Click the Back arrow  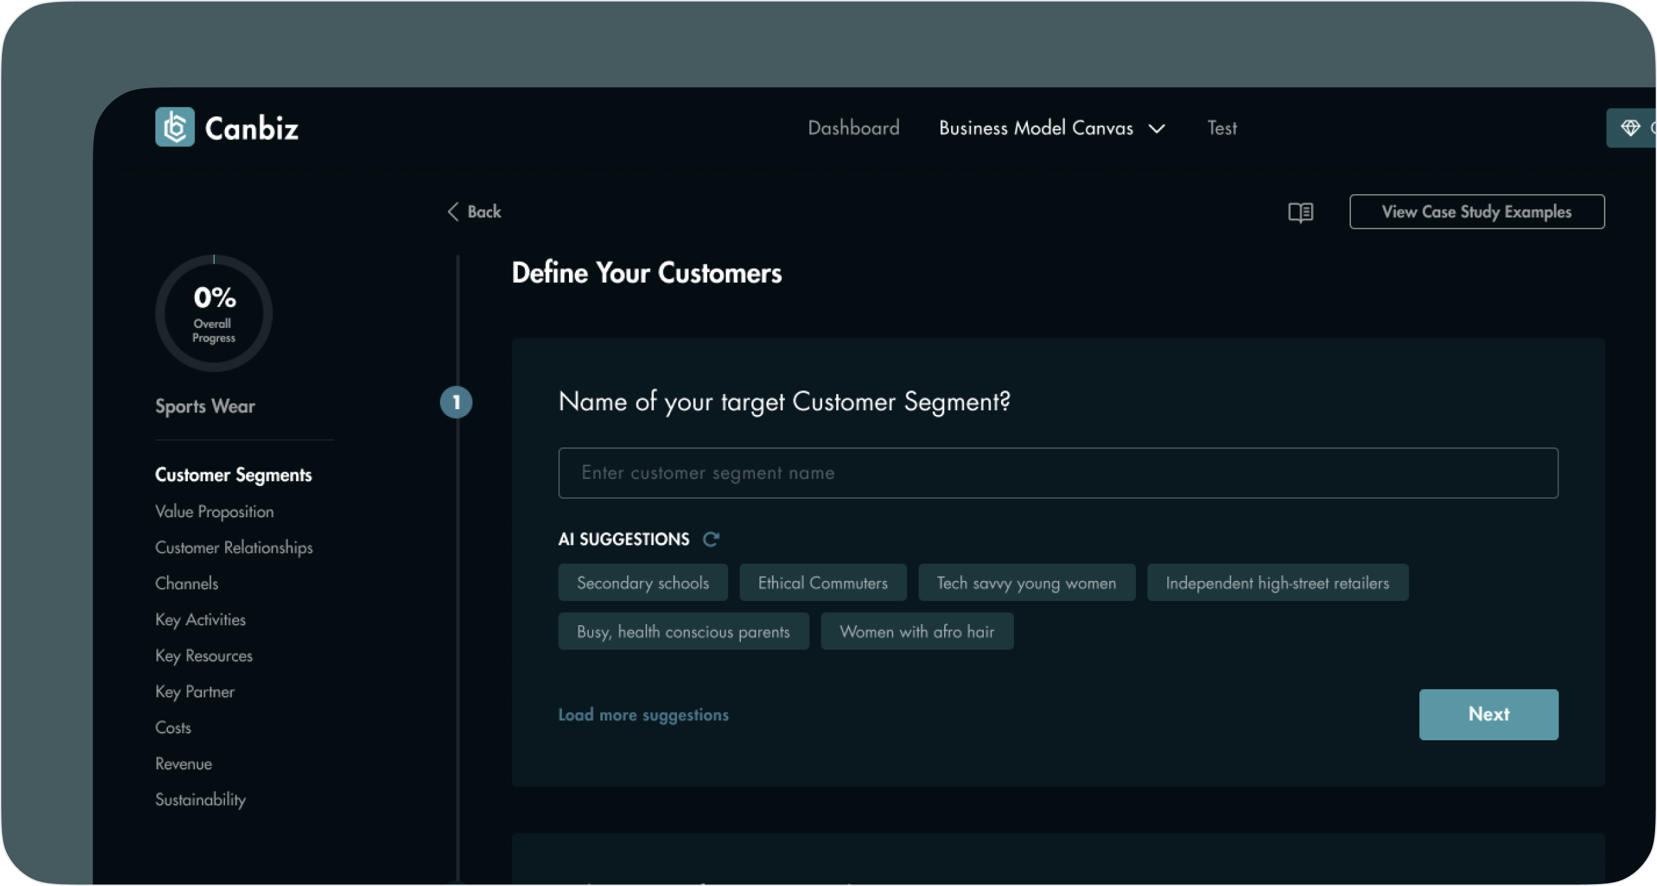click(453, 212)
